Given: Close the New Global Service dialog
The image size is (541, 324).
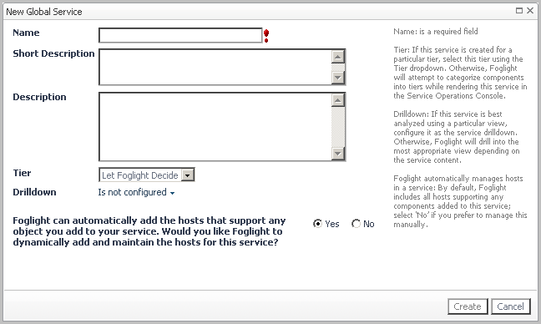Looking at the screenshot, I should point(530,11).
